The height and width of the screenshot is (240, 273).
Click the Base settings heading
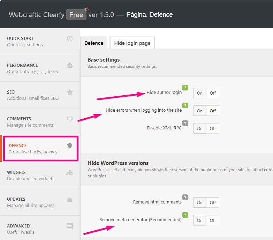tap(104, 60)
